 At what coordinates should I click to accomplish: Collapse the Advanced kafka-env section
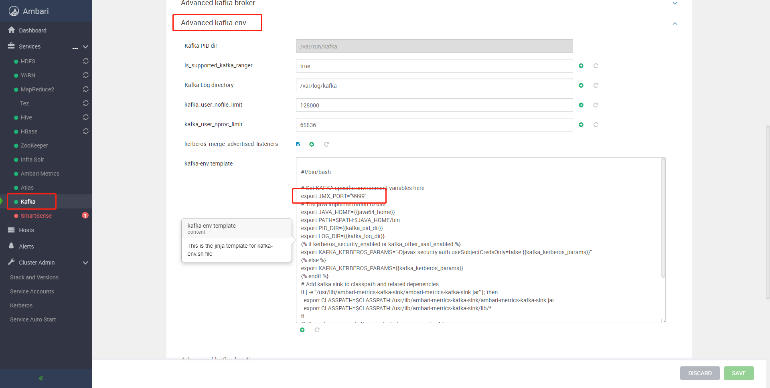675,24
